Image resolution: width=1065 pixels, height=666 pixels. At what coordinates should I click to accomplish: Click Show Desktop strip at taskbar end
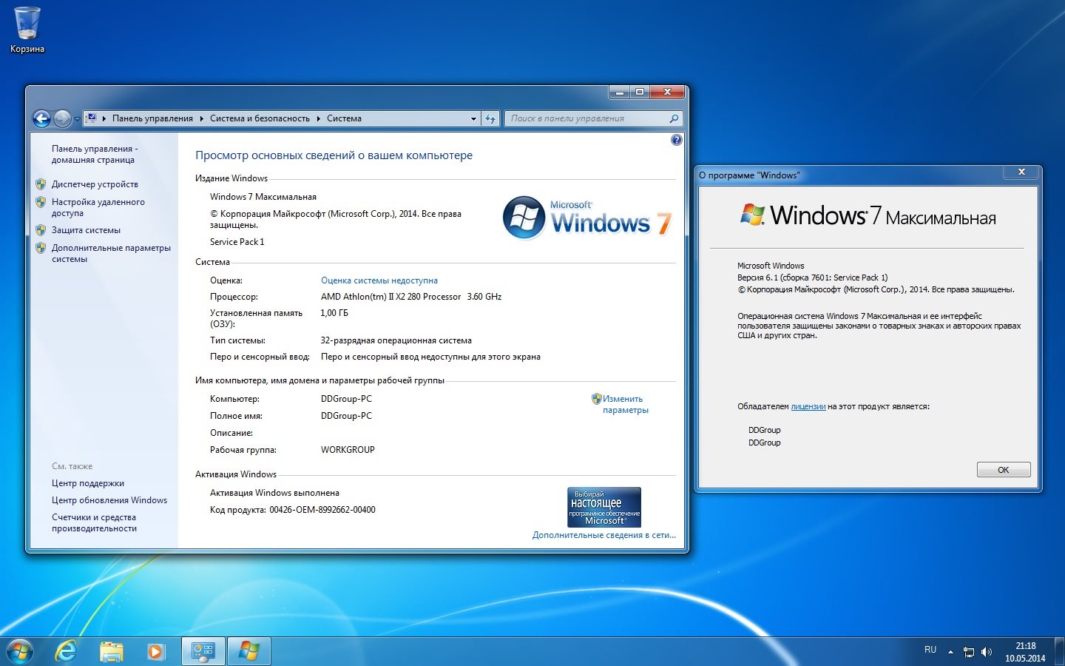[1059, 651]
